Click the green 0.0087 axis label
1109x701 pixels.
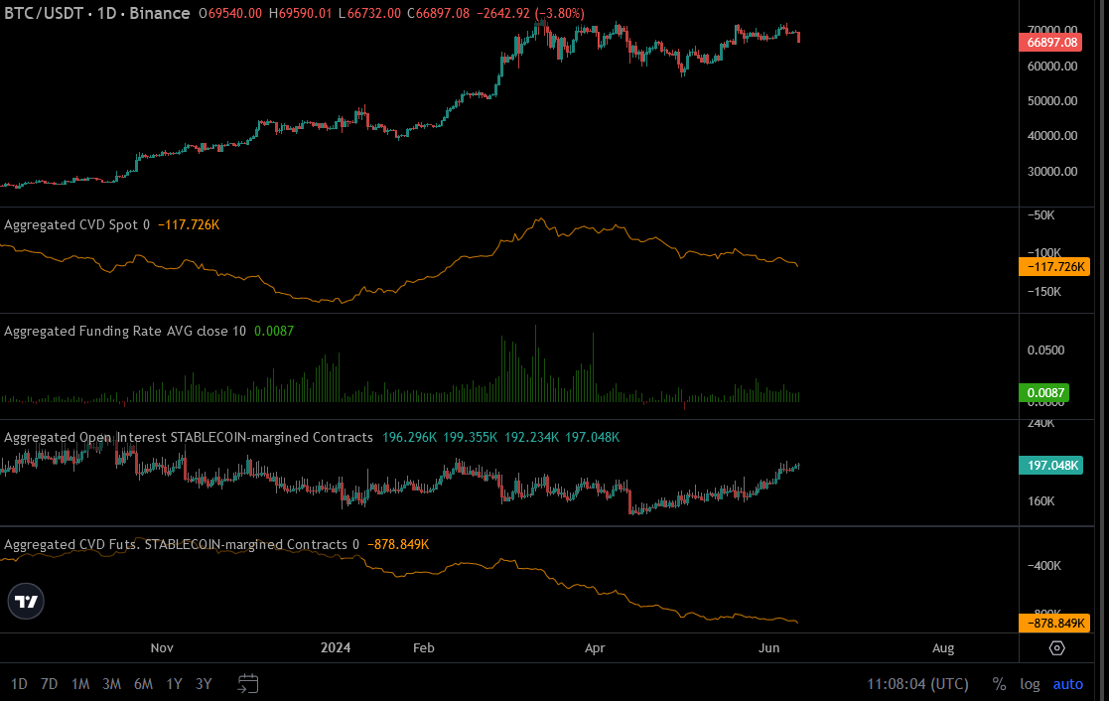[x=1043, y=392]
